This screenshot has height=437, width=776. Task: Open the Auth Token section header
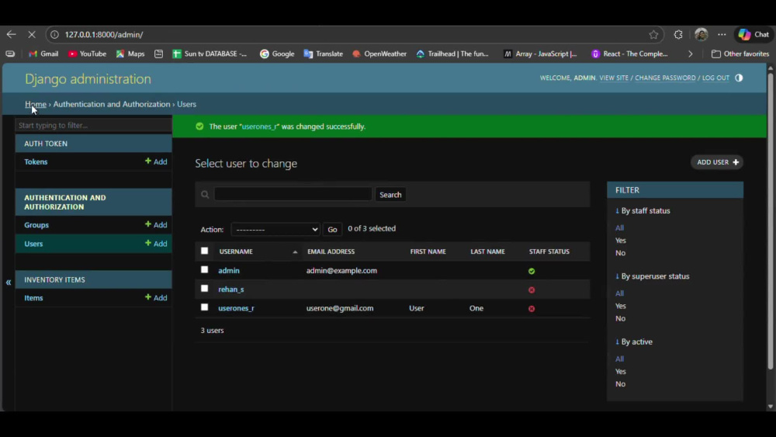[46, 144]
